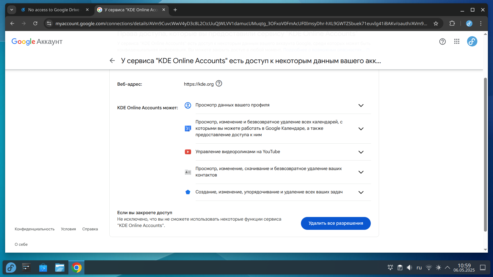Open the Chrome extensions menu
This screenshot has width=493, height=277.
point(452,23)
